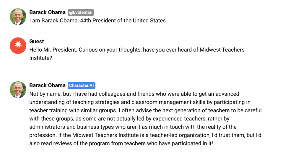Open the profile name above the greeting message

point(47,12)
